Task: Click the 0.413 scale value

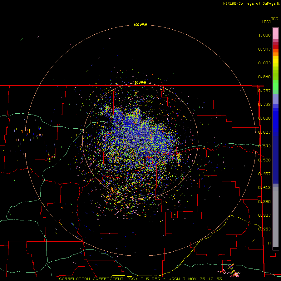Action: [264, 188]
